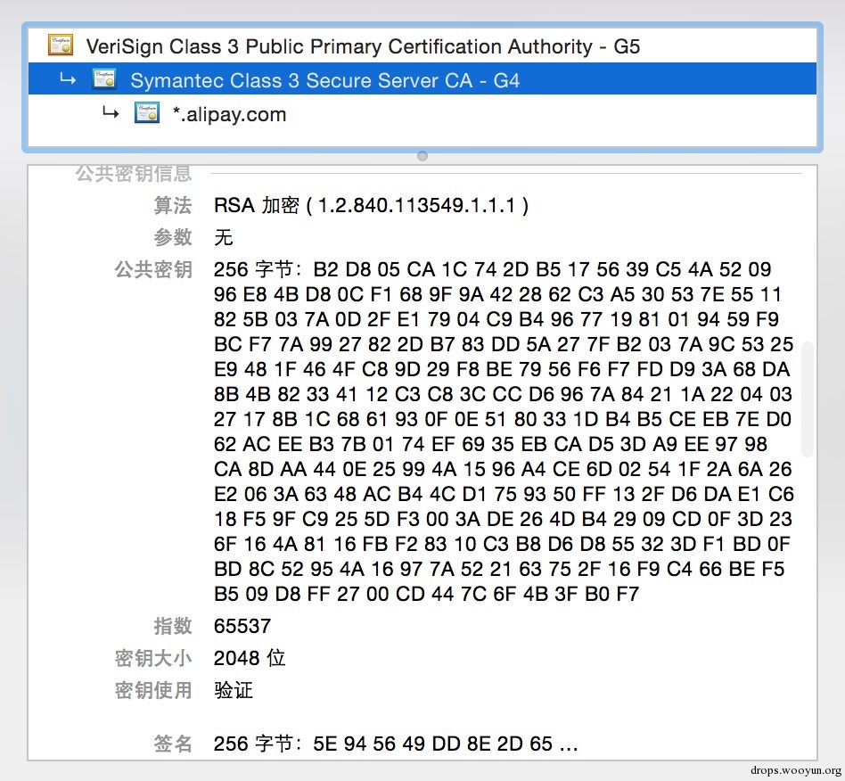Click the RSA 加密 algorithm value
Screen dimensions: 845x781
(x=371, y=205)
